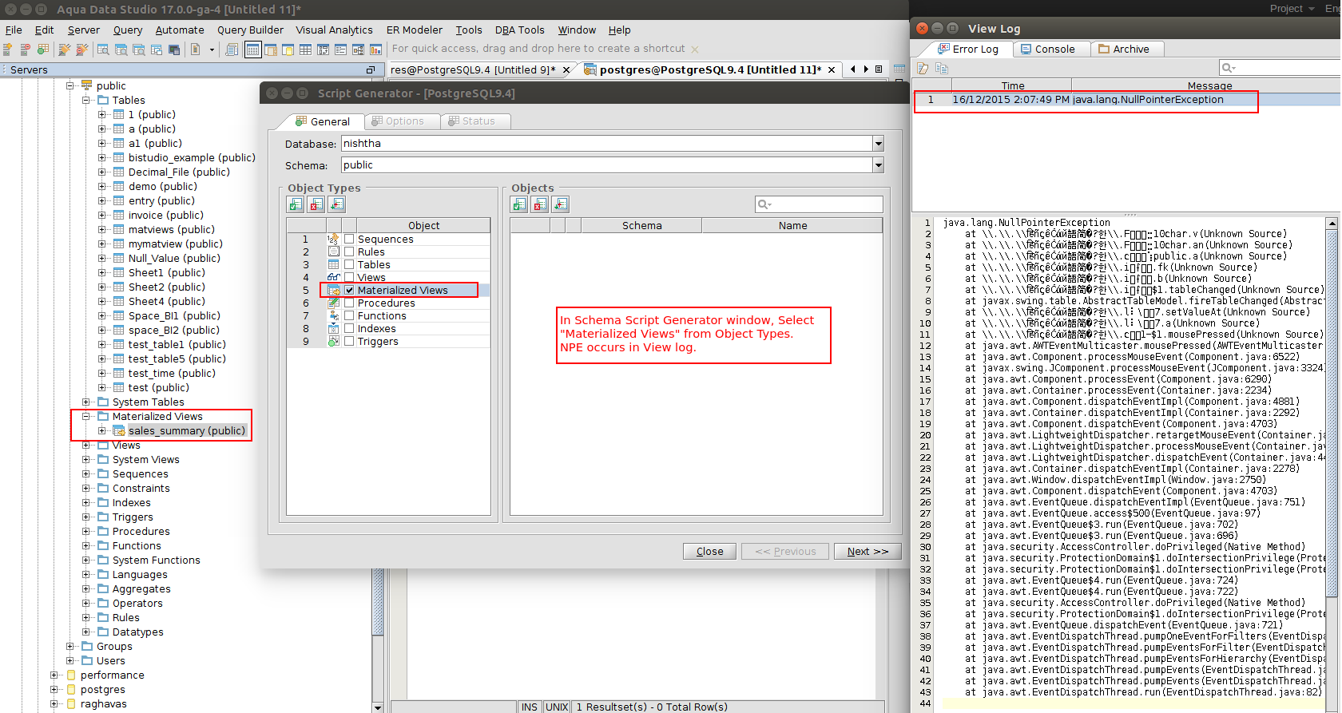Click the Sequences object type icon
This screenshot has height=713, width=1342.
click(333, 239)
